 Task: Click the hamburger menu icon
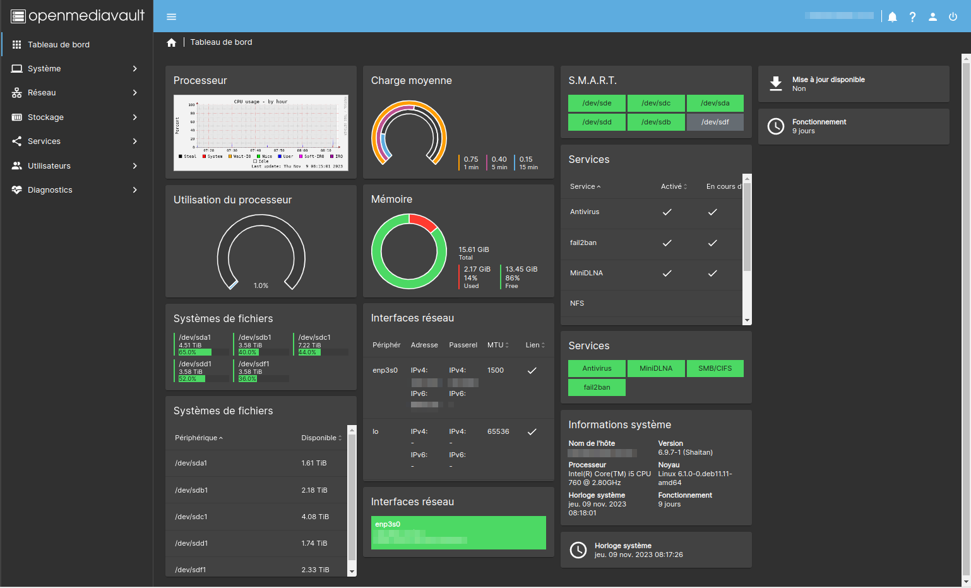coord(171,17)
